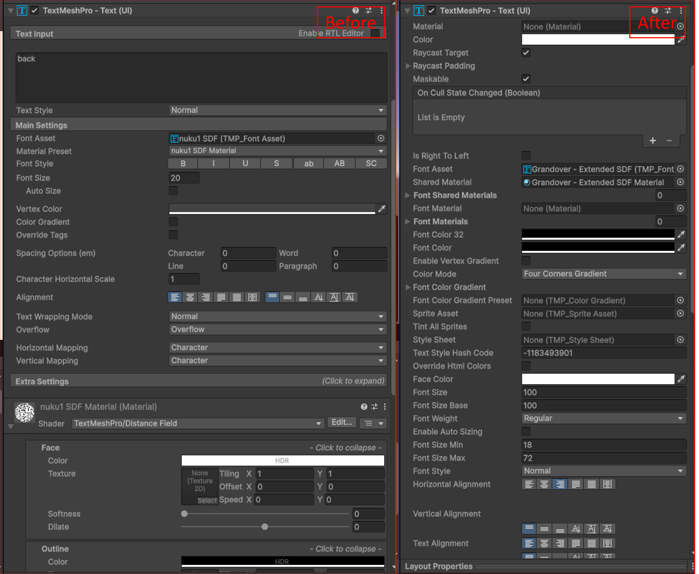
Task: Open Material Preset dropdown nuku1 SDF Material
Action: coord(277,151)
